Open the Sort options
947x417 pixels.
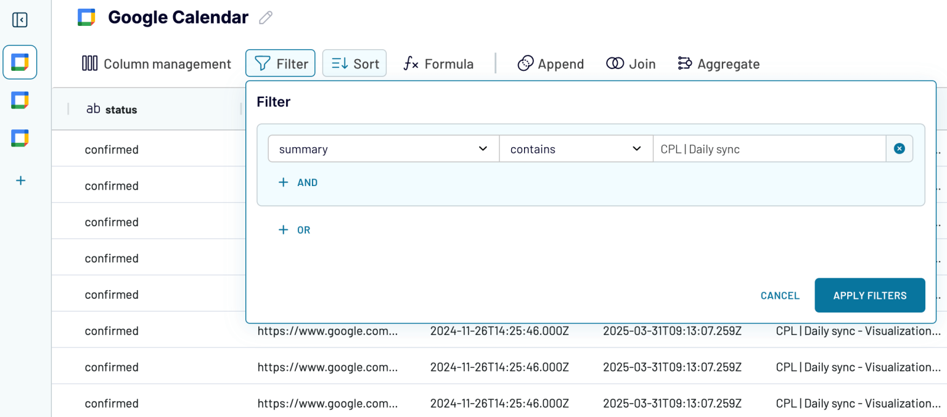354,63
